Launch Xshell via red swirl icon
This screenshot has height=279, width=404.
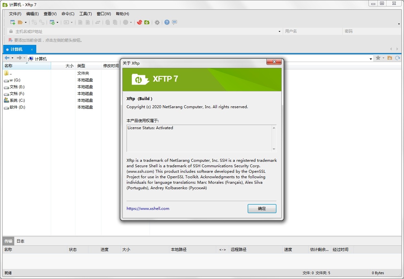(x=140, y=22)
